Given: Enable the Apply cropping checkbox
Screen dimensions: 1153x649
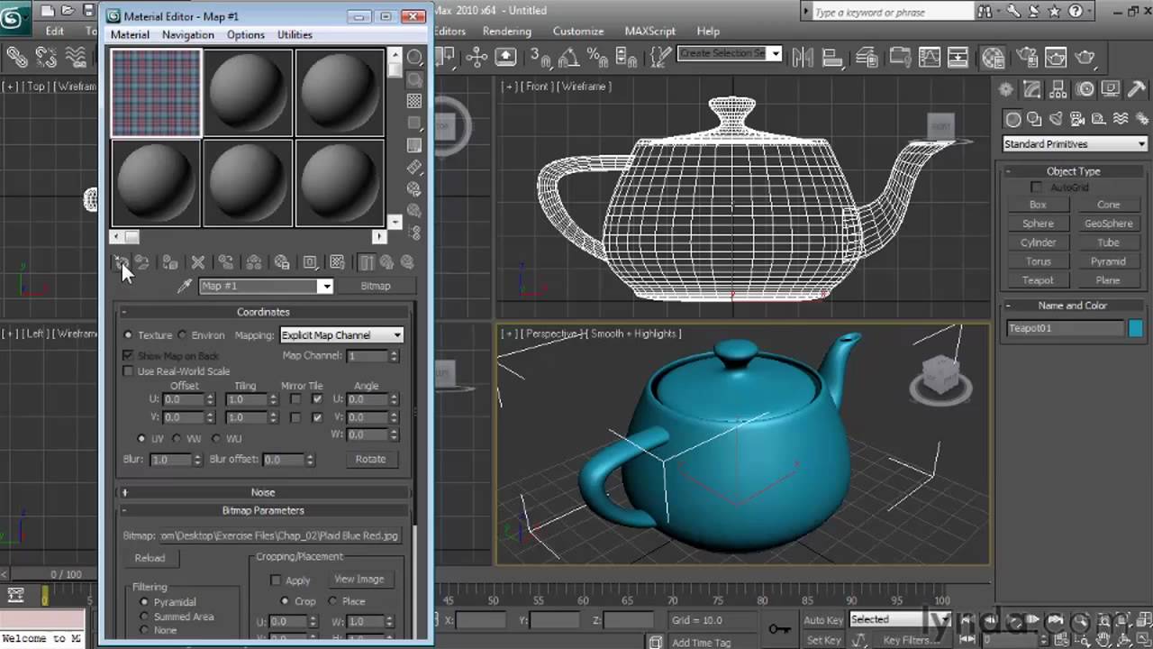Looking at the screenshot, I should click(x=276, y=580).
